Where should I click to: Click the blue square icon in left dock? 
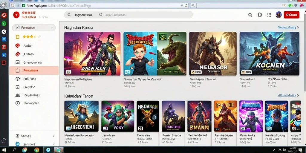coord(4,39)
